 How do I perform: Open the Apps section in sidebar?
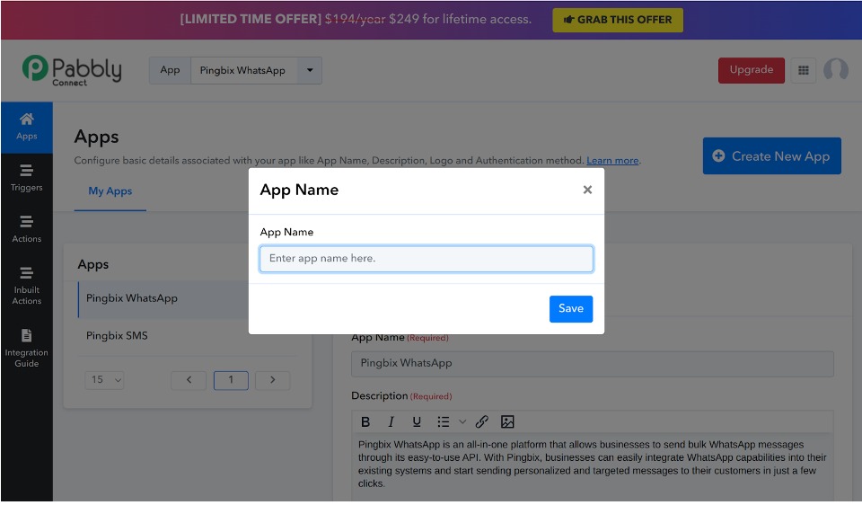point(26,127)
